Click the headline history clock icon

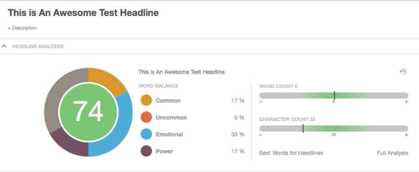pyautogui.click(x=403, y=71)
